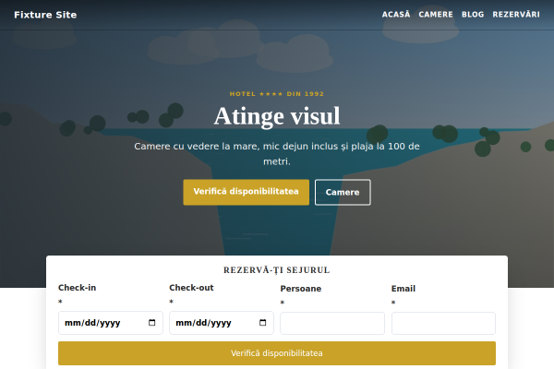Click the Fixture Site logo link
This screenshot has height=369, width=554.
[x=45, y=15]
